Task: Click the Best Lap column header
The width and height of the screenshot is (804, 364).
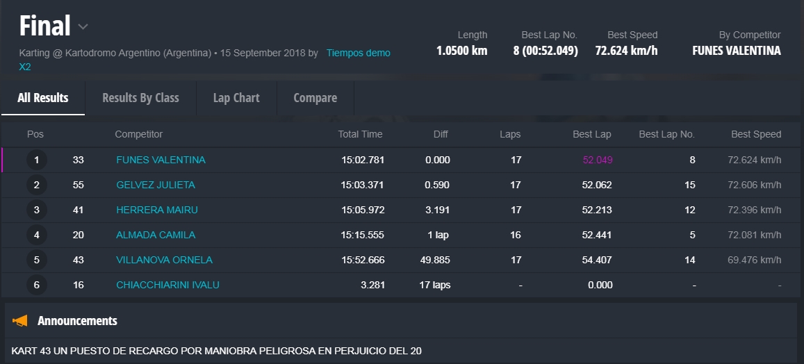Action: pyautogui.click(x=592, y=134)
